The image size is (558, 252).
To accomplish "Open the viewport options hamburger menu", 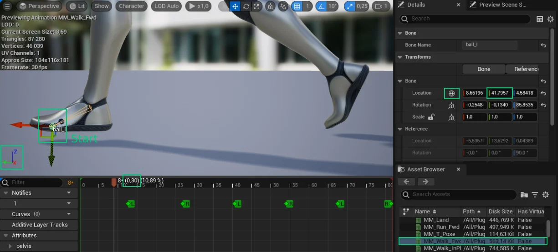I will 7,6.
